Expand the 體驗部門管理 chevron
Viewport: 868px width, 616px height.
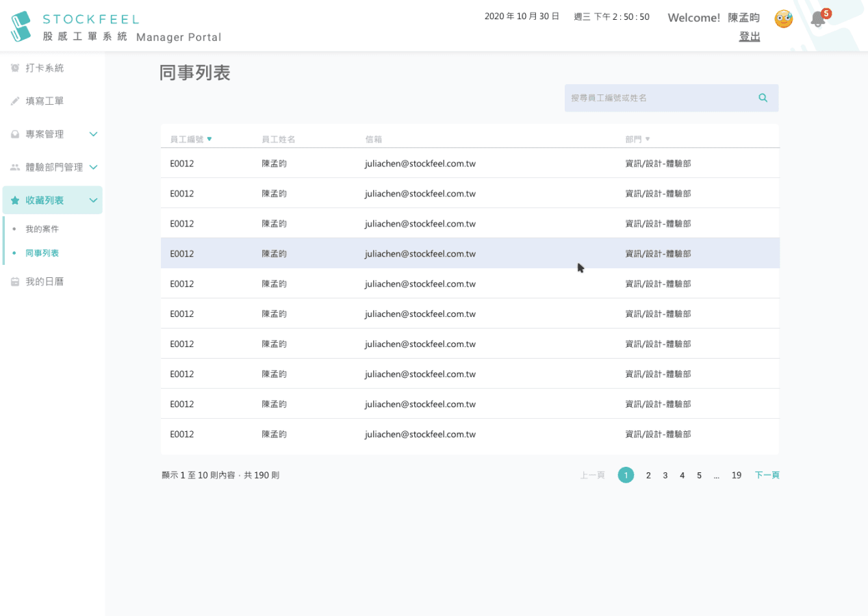[x=94, y=167]
